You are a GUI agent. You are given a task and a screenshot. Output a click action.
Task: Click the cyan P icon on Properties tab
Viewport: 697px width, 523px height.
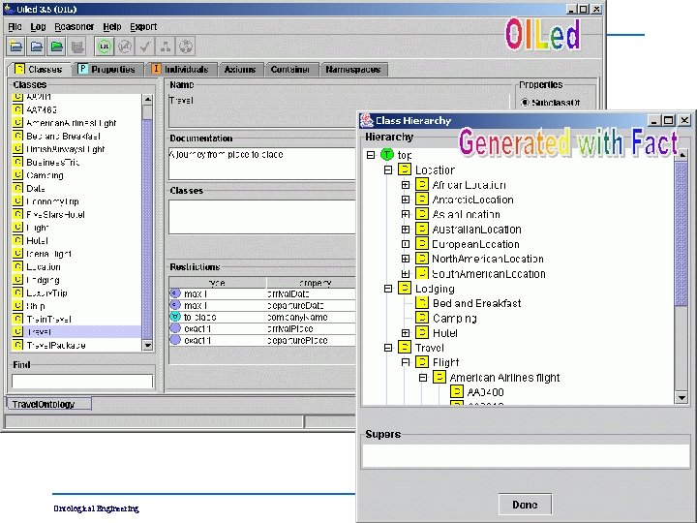point(82,69)
